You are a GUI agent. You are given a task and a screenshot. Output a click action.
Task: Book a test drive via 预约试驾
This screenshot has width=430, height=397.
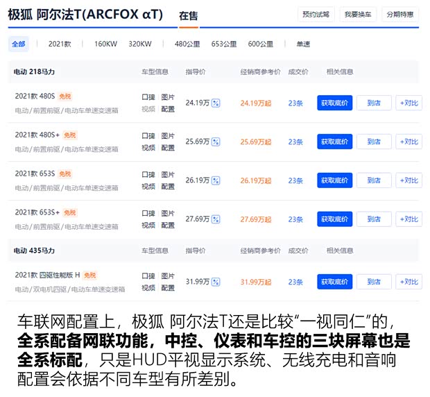pyautogui.click(x=316, y=15)
